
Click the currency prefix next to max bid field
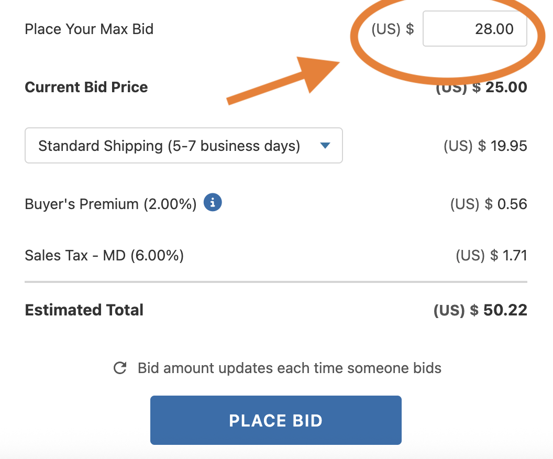coord(393,29)
